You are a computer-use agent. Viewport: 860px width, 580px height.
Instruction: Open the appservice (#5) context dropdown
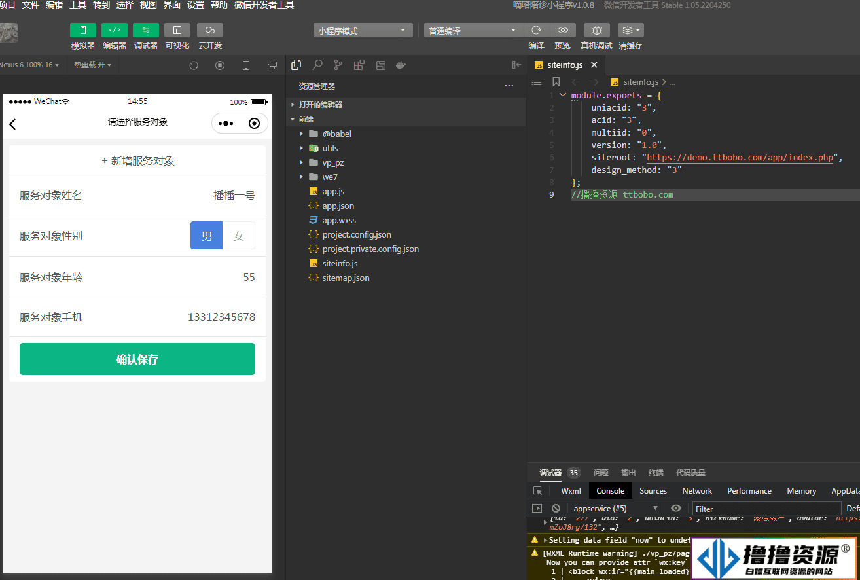coord(615,508)
